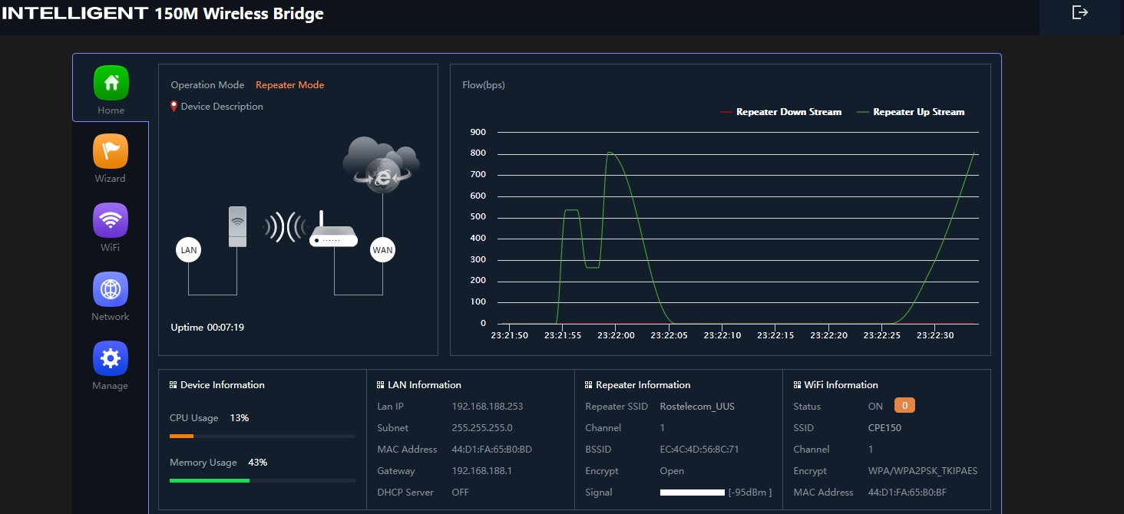1124x514 pixels.
Task: Click the CPU Usage progress bar
Action: pyautogui.click(x=262, y=436)
